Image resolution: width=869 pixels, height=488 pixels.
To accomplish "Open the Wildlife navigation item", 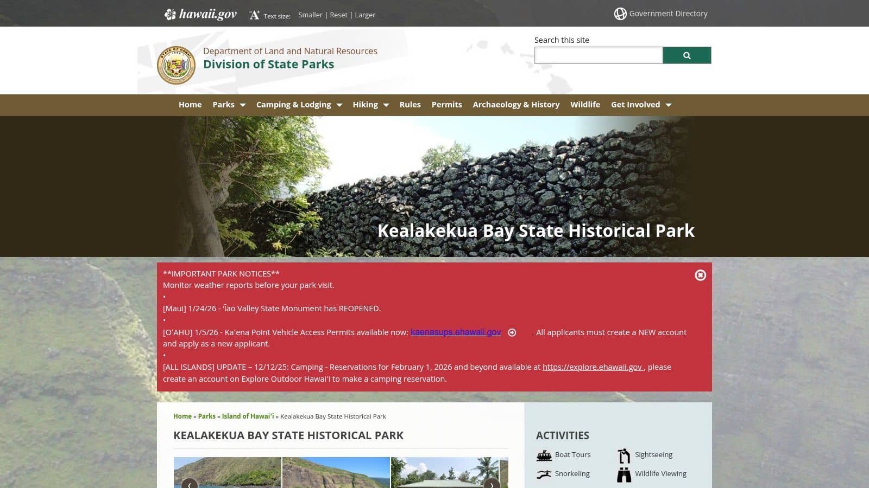I will 585,105.
